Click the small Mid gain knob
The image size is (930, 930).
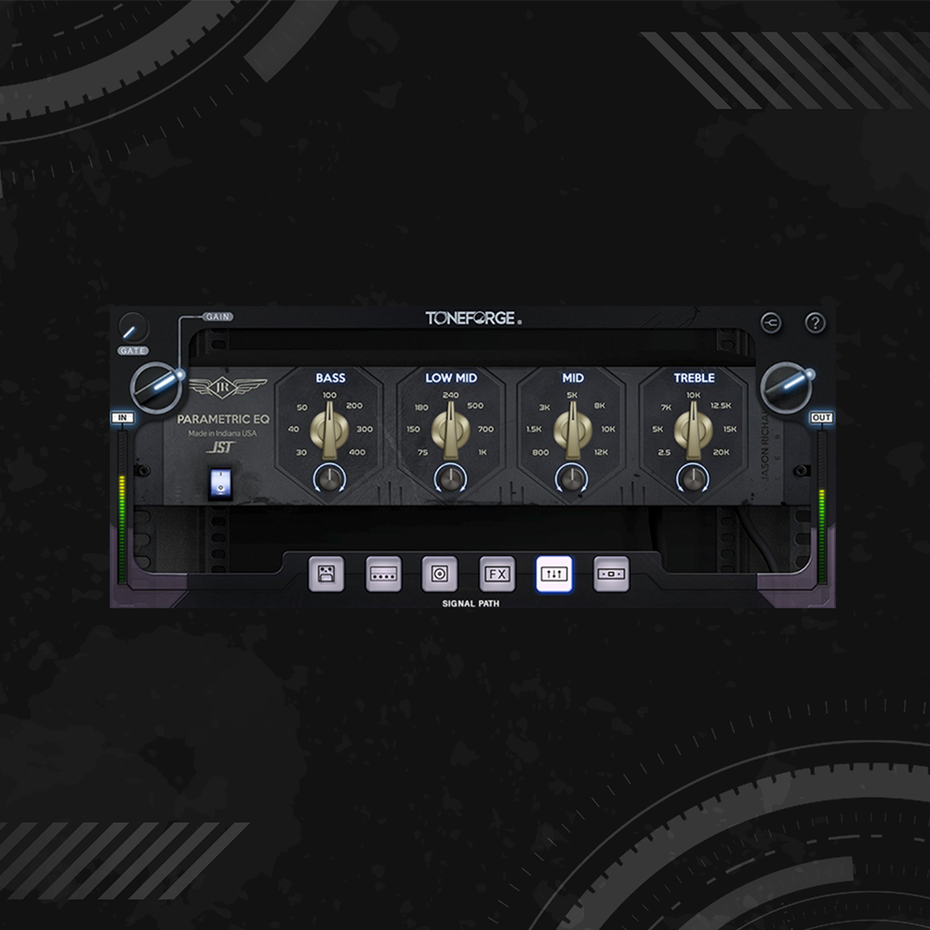click(572, 478)
